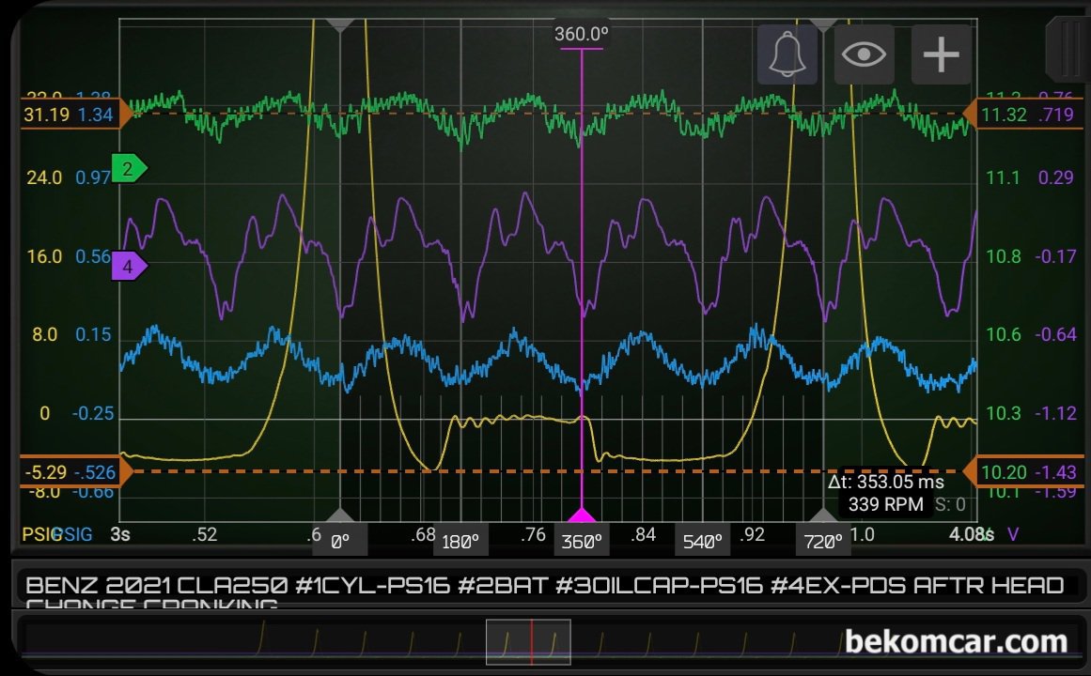Open the alarm bell notification icon
1091x676 pixels.
(787, 54)
